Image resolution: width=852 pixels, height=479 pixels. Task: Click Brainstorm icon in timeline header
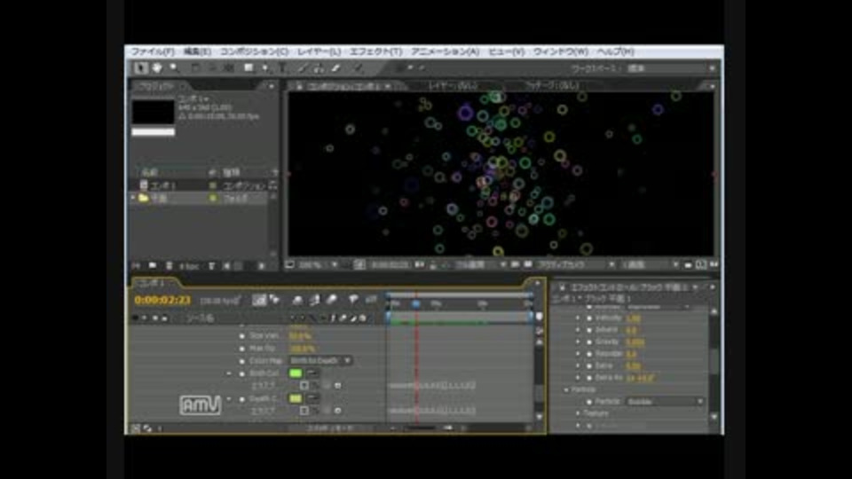point(353,300)
